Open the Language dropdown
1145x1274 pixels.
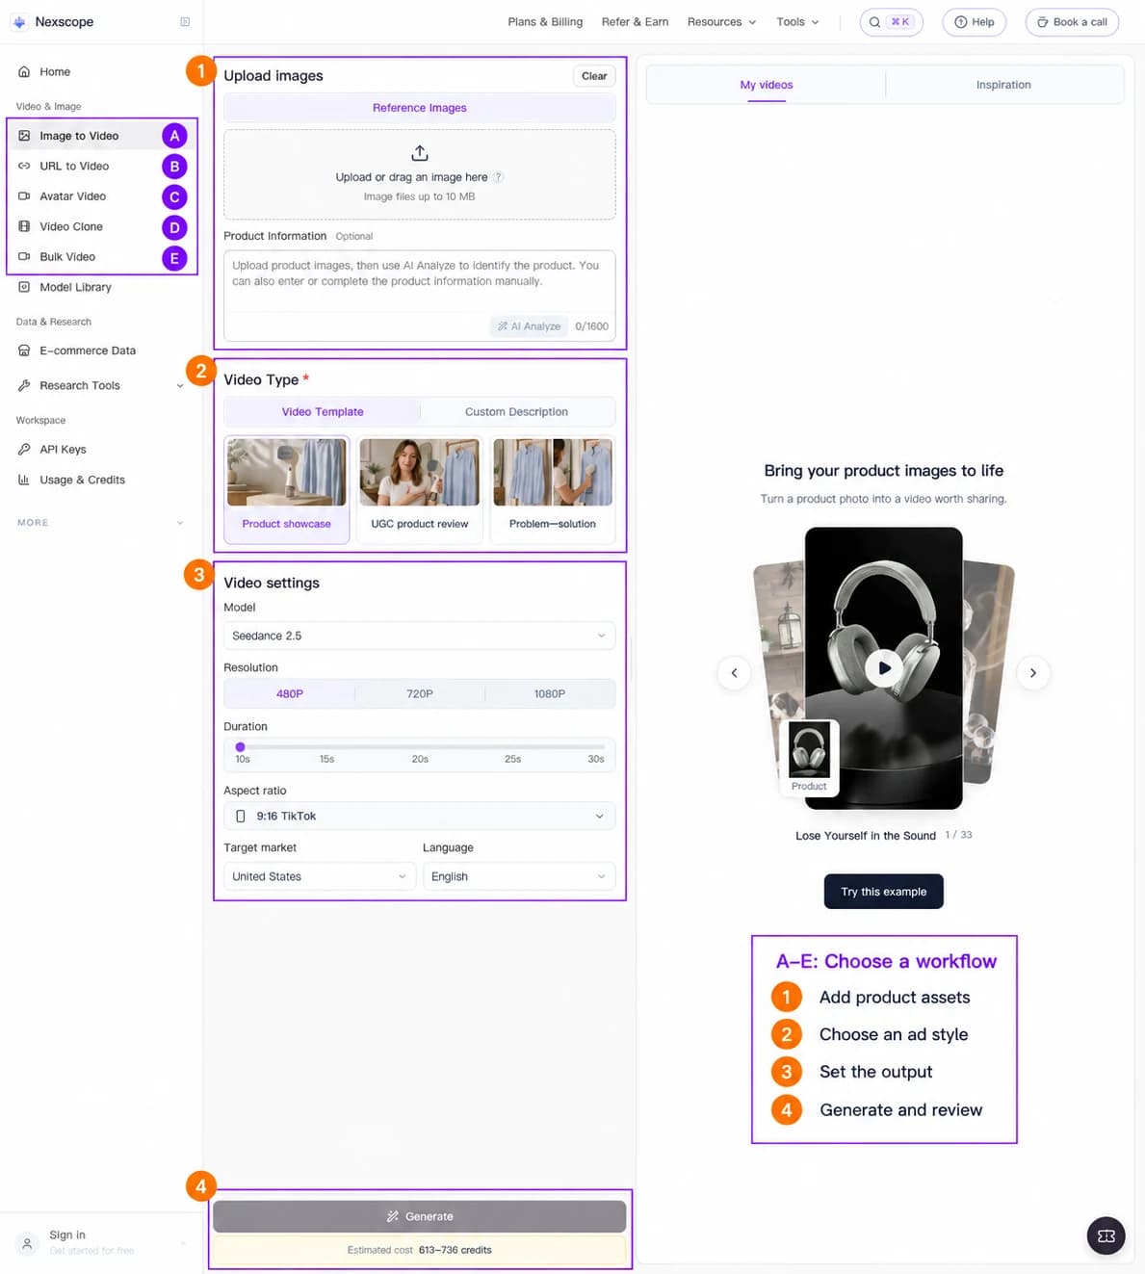(x=519, y=877)
